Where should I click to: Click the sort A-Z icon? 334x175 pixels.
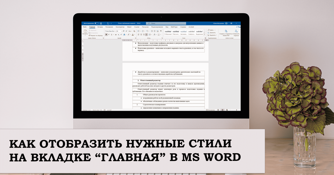coord(158,31)
